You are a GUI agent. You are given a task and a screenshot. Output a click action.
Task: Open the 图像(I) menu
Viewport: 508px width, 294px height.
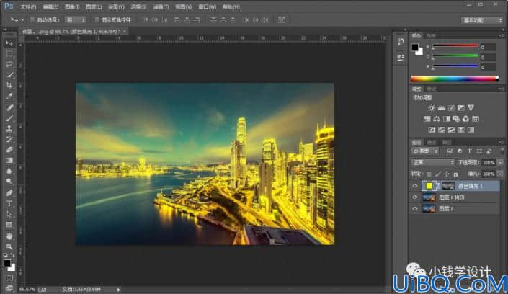(72, 6)
